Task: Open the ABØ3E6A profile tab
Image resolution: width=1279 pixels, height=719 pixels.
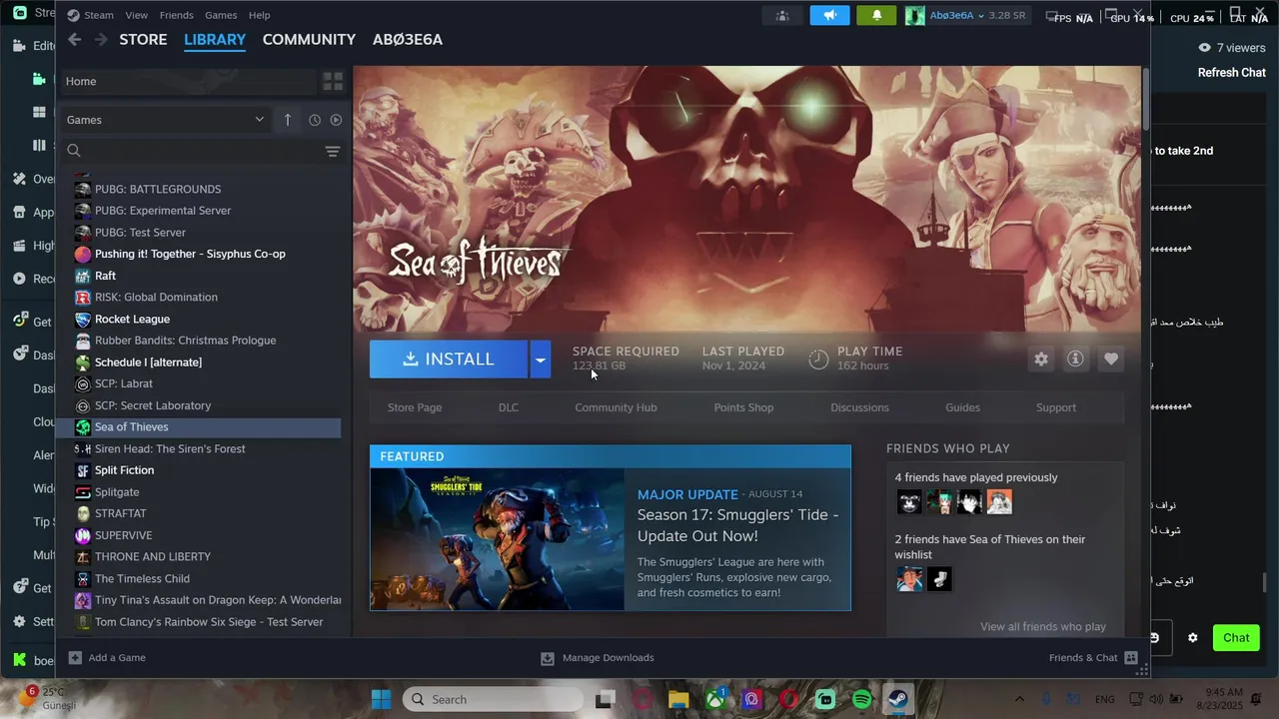Action: click(x=408, y=39)
